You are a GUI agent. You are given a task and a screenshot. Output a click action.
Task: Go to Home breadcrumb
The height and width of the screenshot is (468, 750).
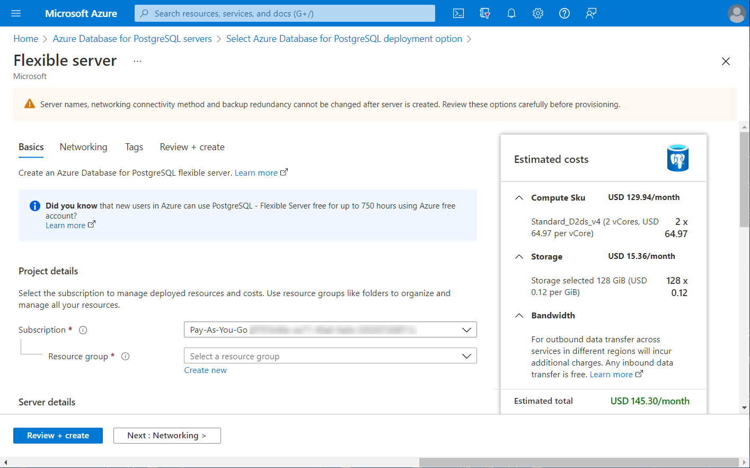pos(26,39)
